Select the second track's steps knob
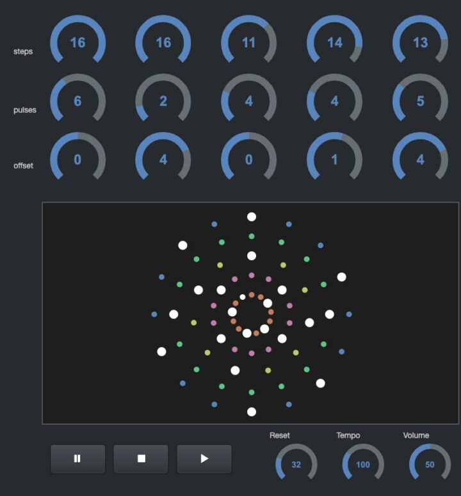The image size is (461, 496). pyautogui.click(x=163, y=43)
